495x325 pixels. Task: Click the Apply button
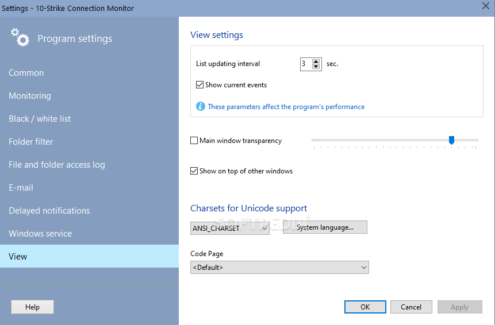(x=460, y=307)
